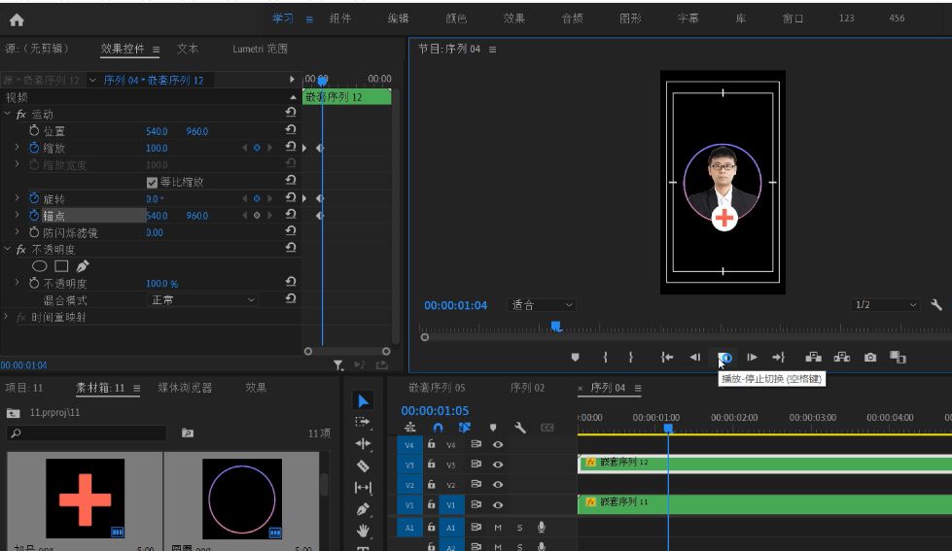Select the Pen tool in the timeline tool panel
Screen dimensions: 952x551
point(363,508)
